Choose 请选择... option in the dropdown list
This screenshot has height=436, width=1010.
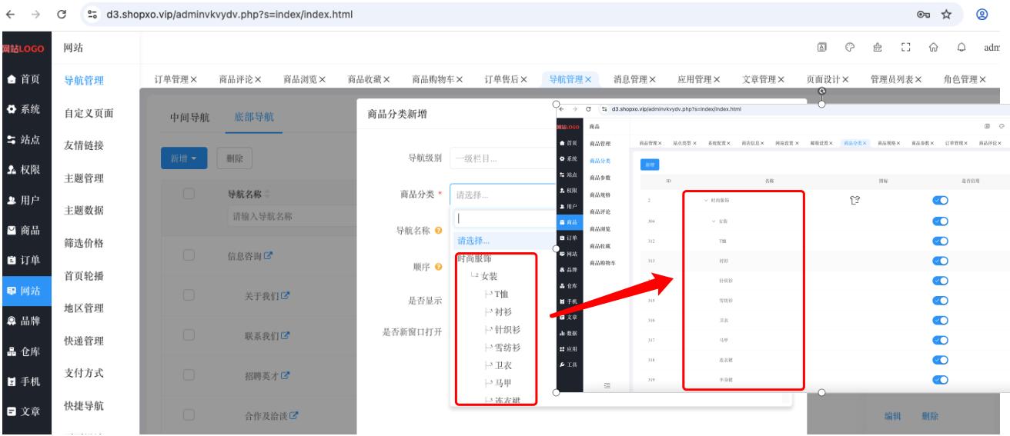coord(505,241)
